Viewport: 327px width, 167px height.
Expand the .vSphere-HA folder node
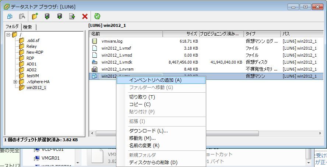click(x=15, y=82)
